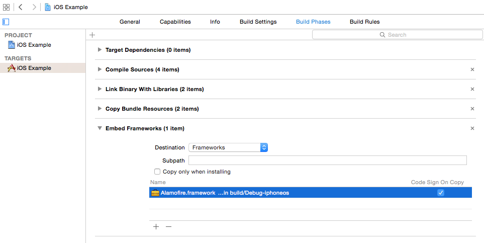Remove selected framework with minus button
Image resolution: width=484 pixels, height=243 pixels.
pyautogui.click(x=168, y=226)
